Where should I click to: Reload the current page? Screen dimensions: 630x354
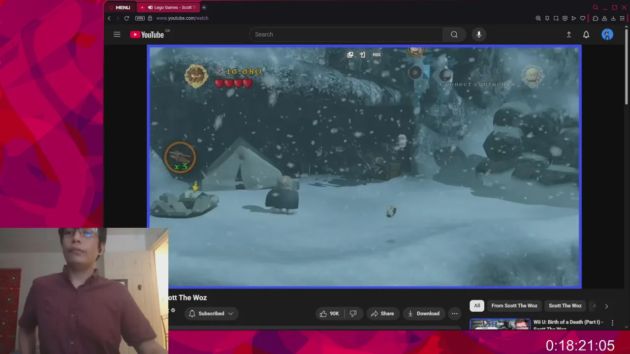[x=126, y=18]
